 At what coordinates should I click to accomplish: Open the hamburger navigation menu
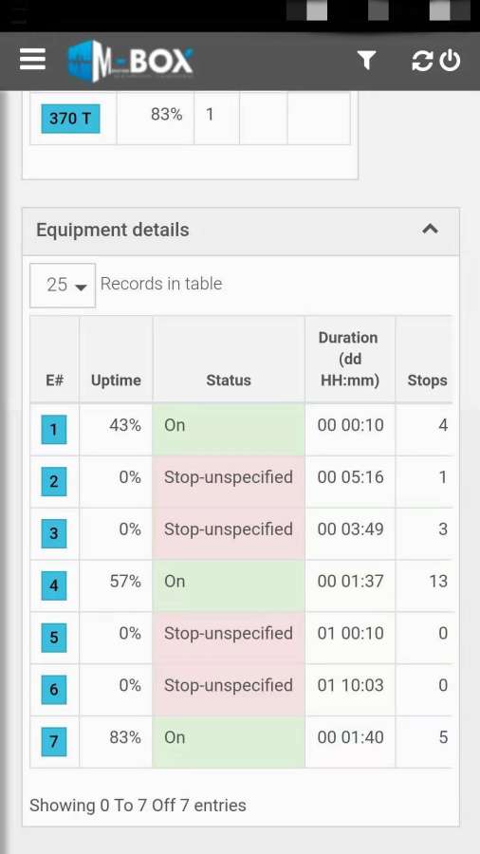[32, 60]
